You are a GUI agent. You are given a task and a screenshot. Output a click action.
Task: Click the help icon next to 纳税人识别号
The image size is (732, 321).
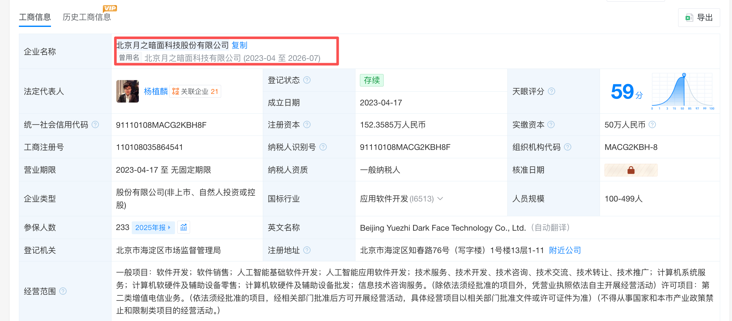click(x=323, y=147)
